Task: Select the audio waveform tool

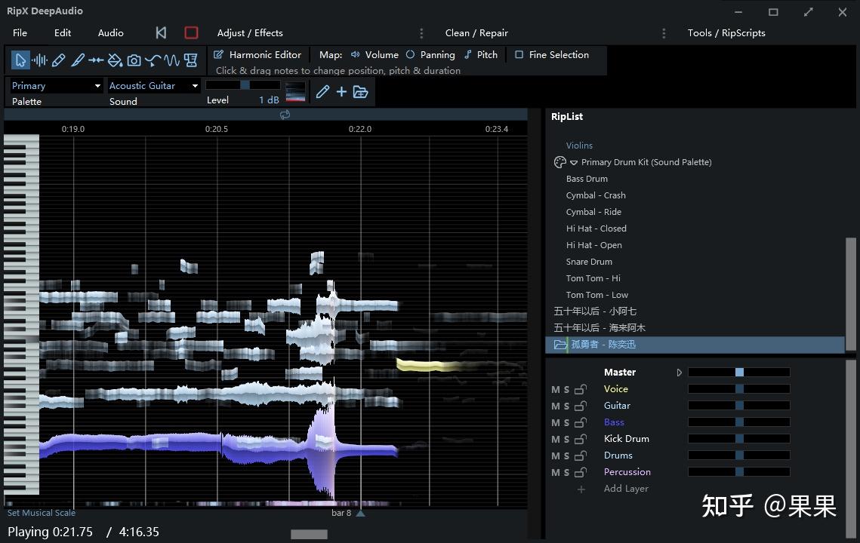Action: (39, 60)
